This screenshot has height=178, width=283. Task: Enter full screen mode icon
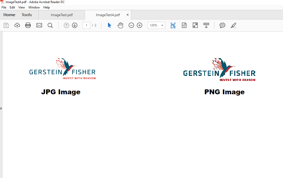click(x=195, y=25)
